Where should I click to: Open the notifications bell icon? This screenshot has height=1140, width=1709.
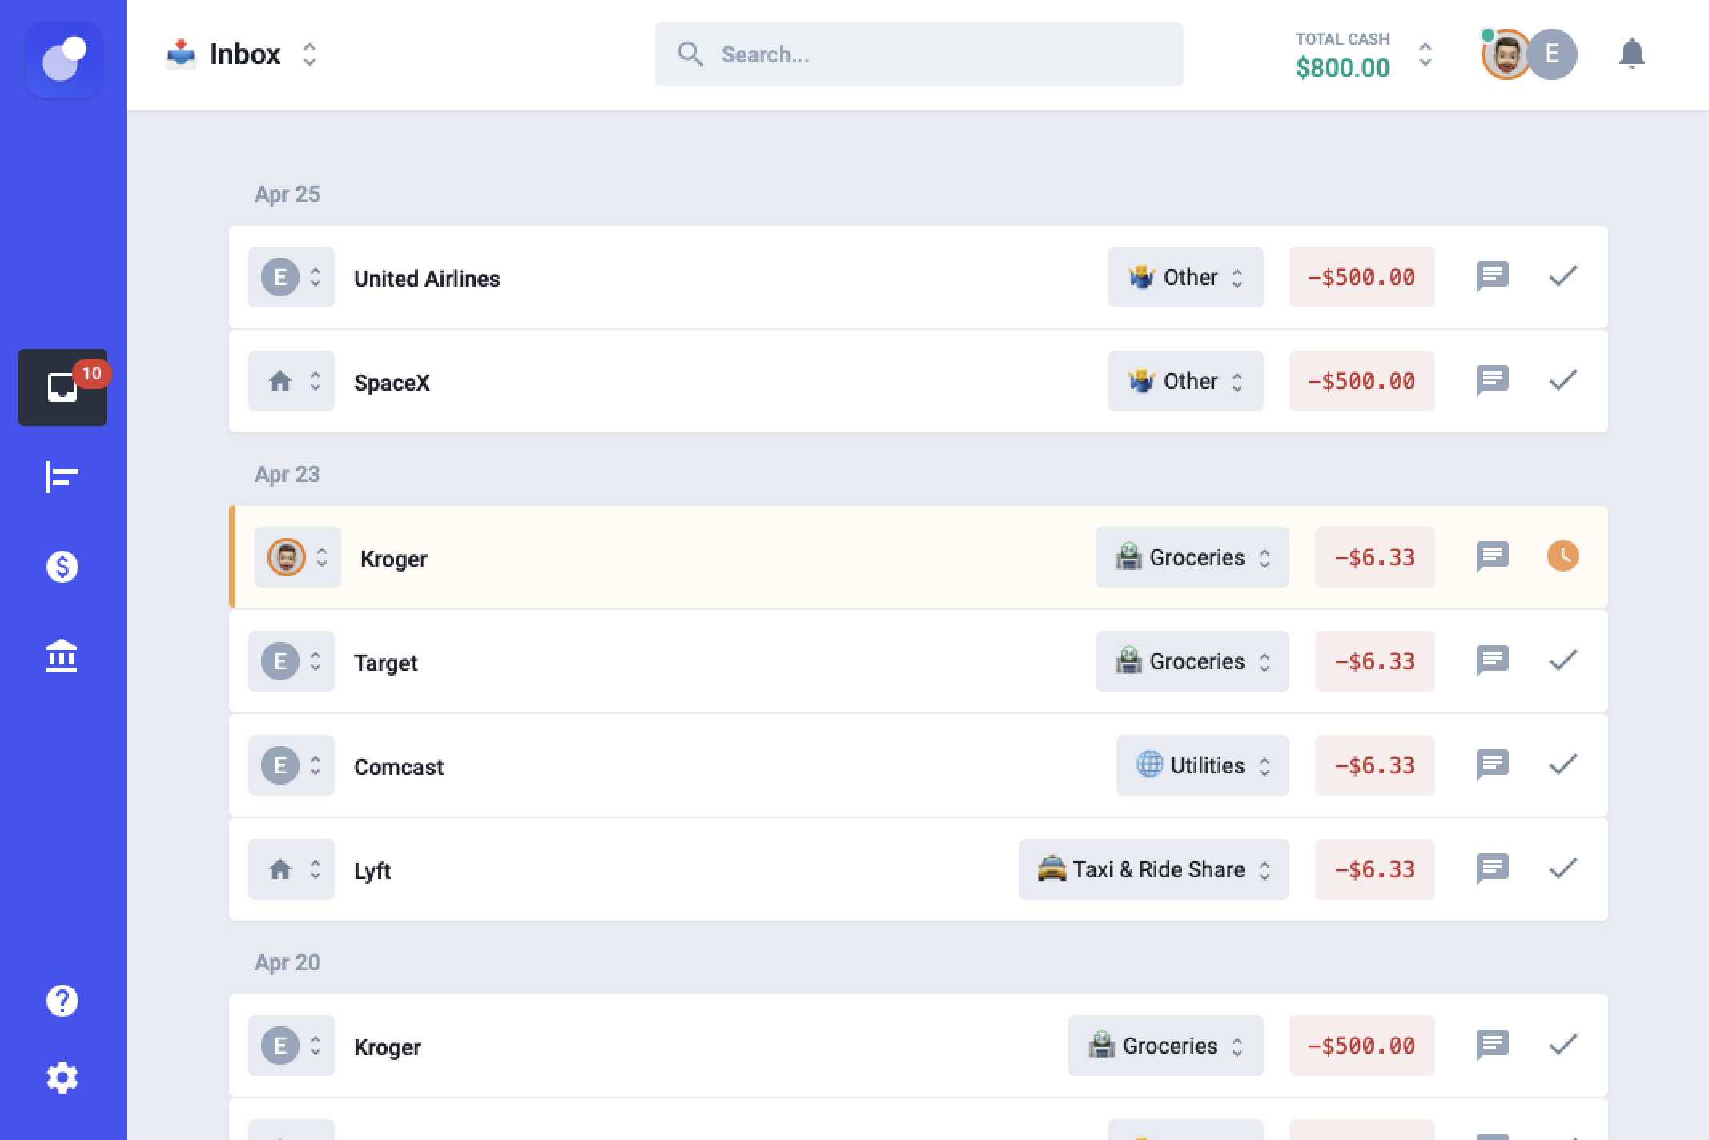pos(1631,54)
